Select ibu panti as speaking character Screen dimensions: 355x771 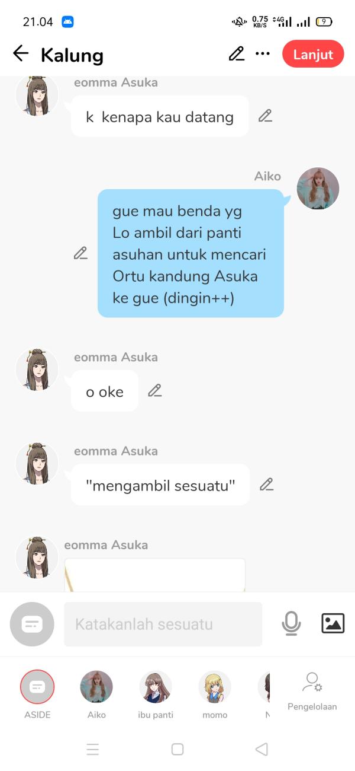156,694
